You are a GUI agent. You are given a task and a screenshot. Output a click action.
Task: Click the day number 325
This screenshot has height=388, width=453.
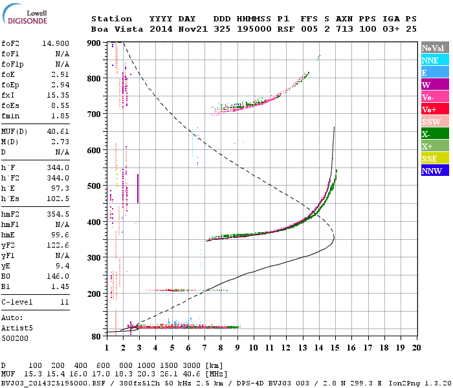pyautogui.click(x=222, y=29)
